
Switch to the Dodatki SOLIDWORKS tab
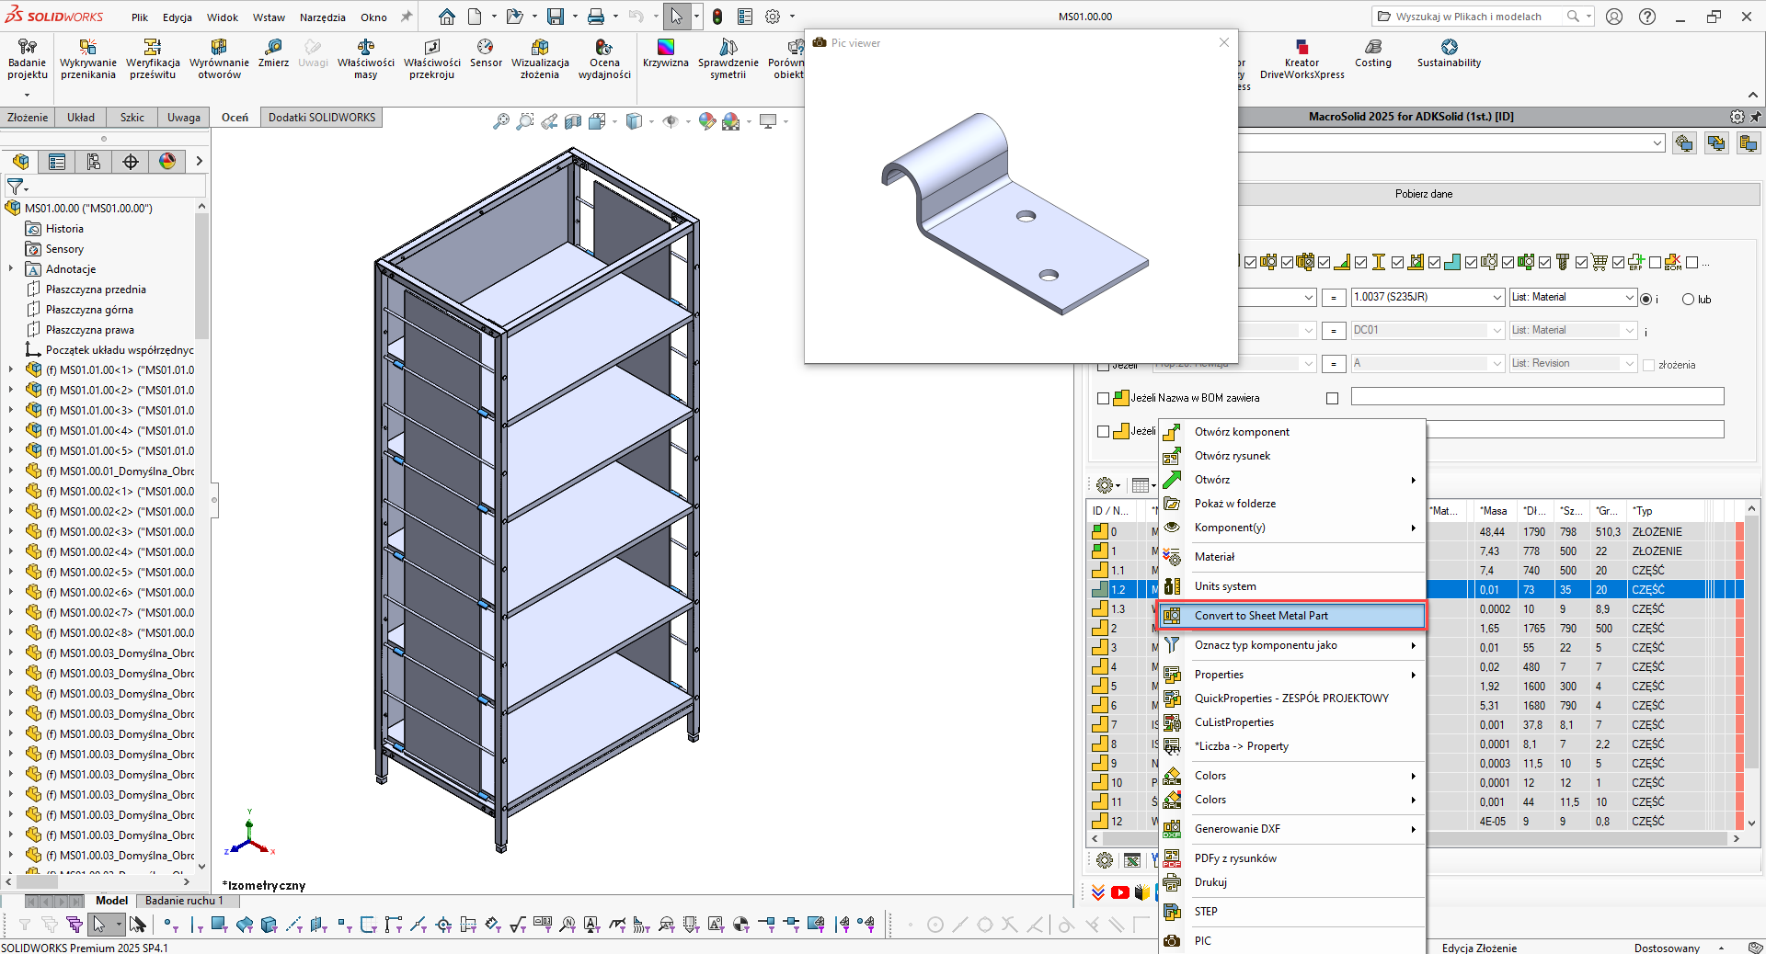point(322,118)
